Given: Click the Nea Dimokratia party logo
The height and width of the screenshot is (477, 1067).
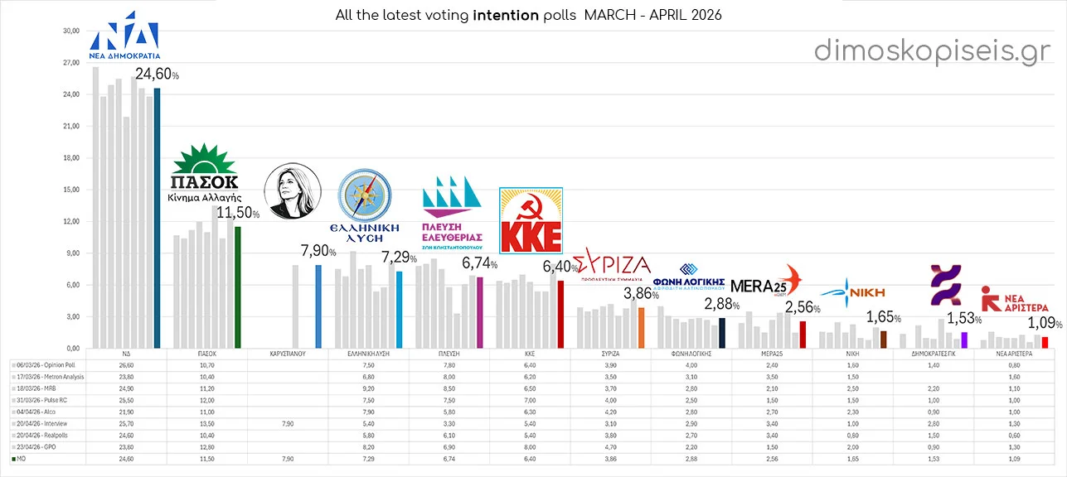Looking at the screenshot, I should (x=124, y=41).
